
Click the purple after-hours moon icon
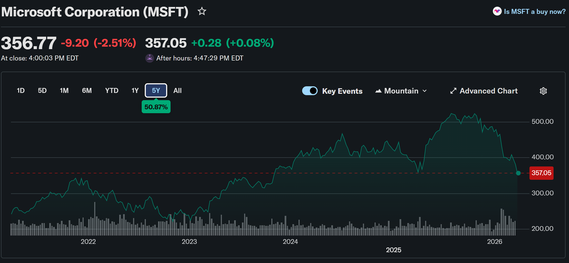150,58
